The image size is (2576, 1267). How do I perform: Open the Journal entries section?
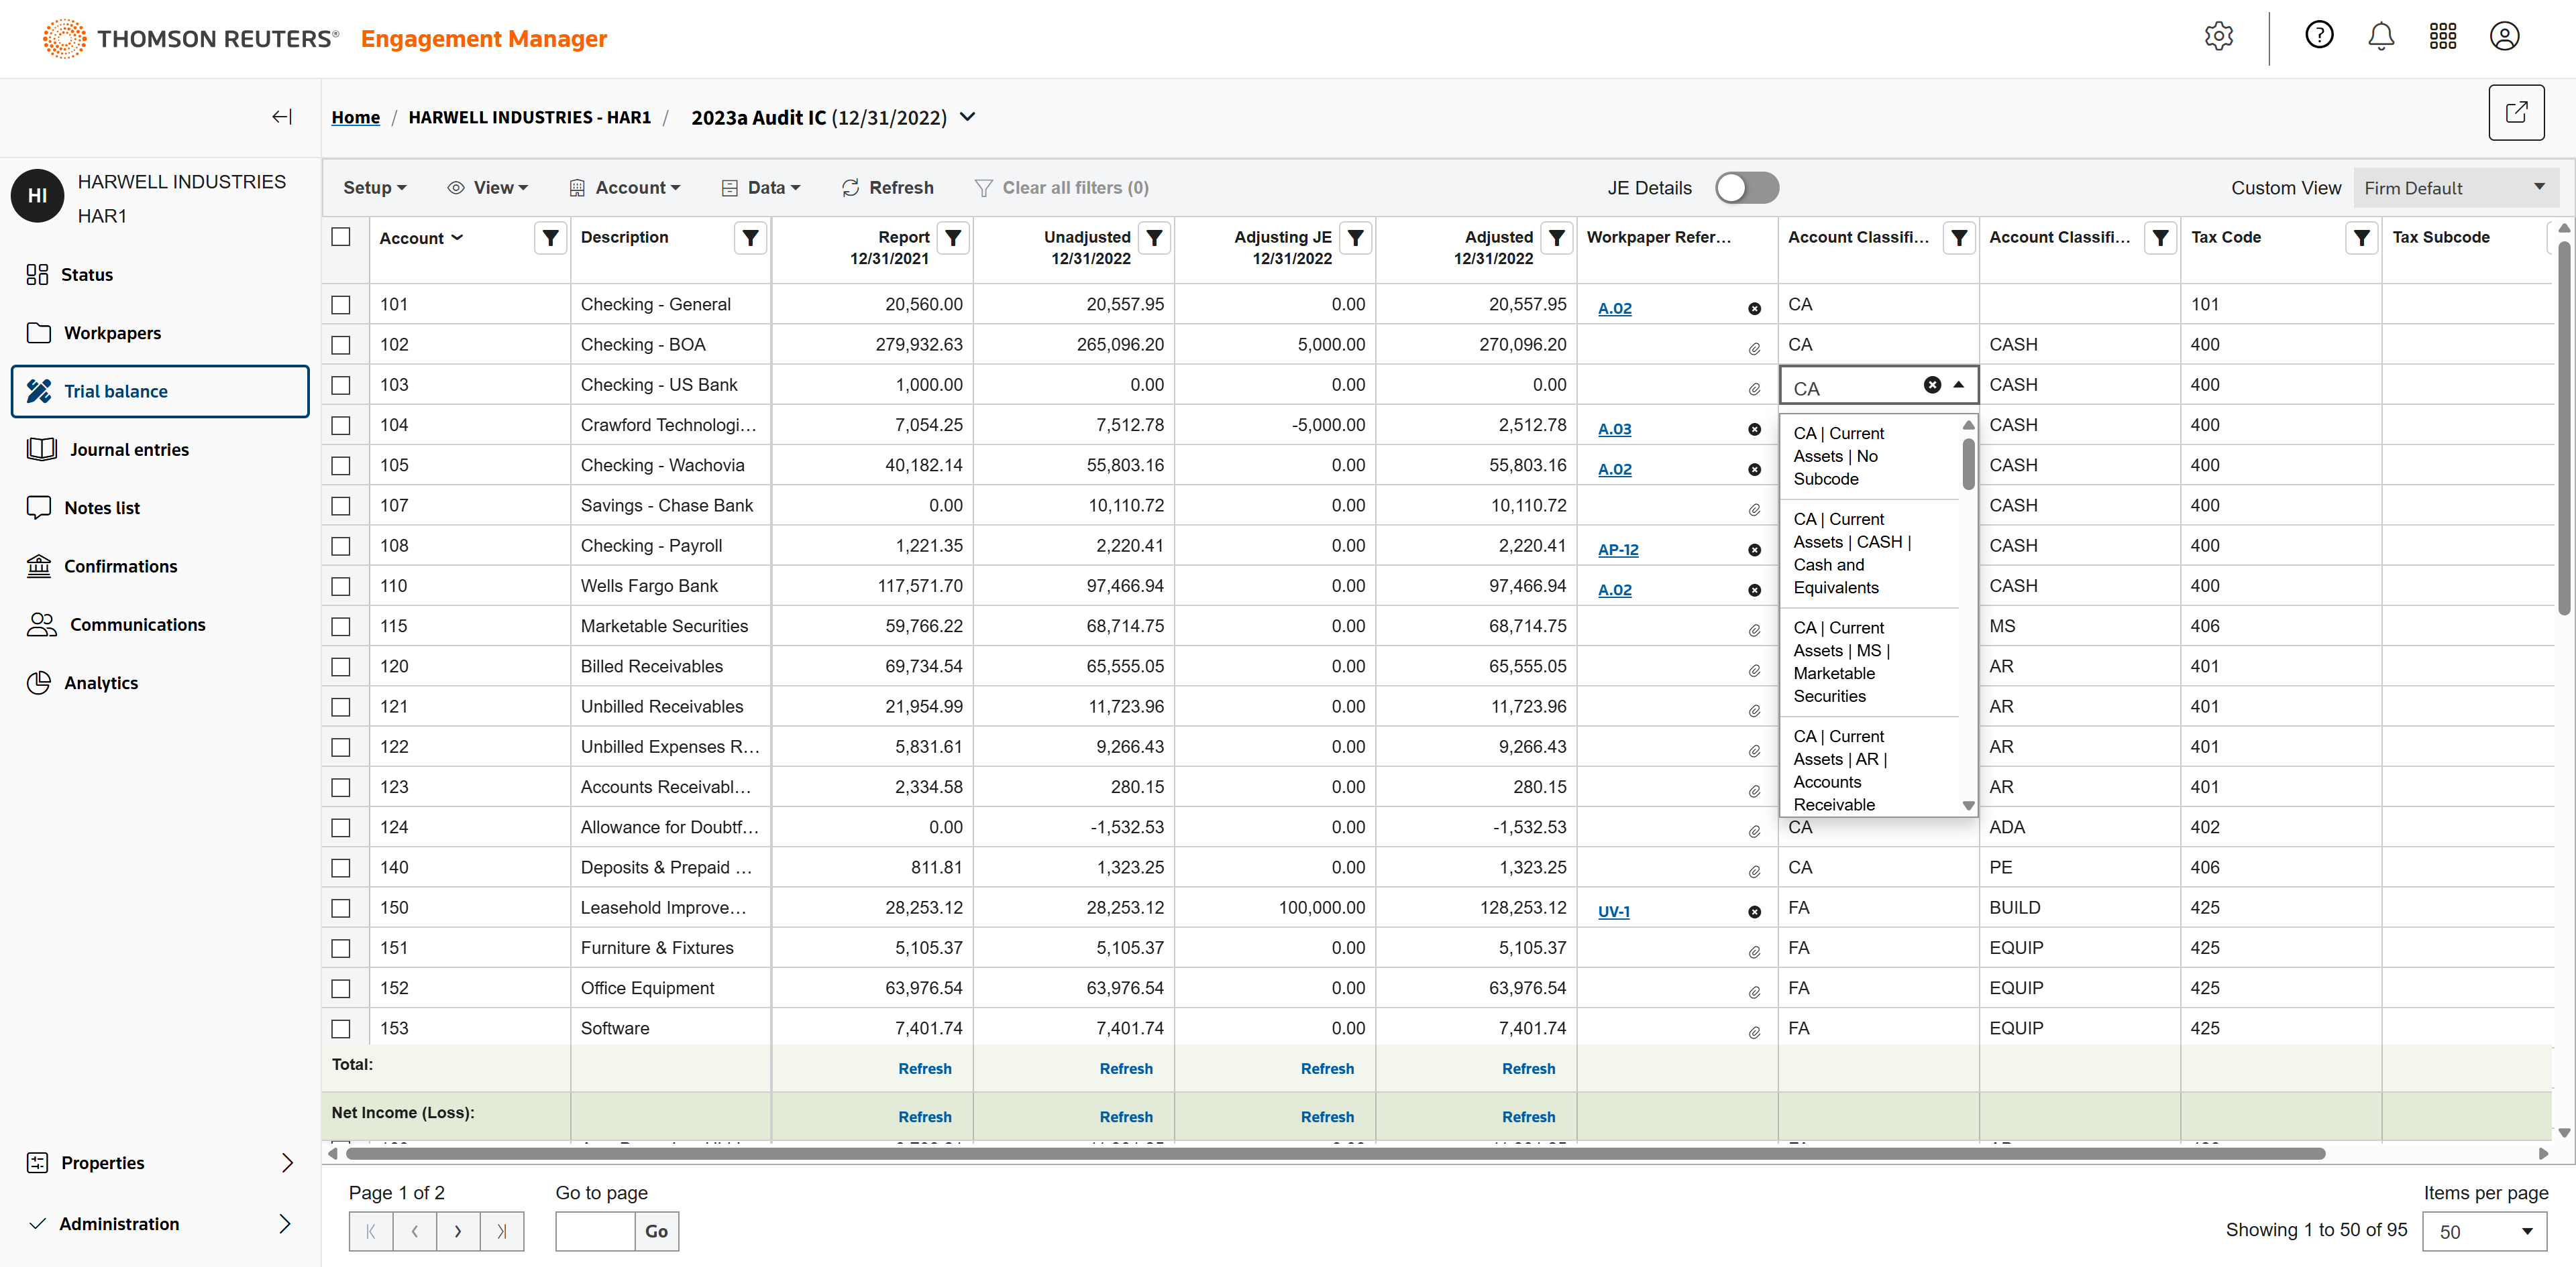pyautogui.click(x=129, y=450)
